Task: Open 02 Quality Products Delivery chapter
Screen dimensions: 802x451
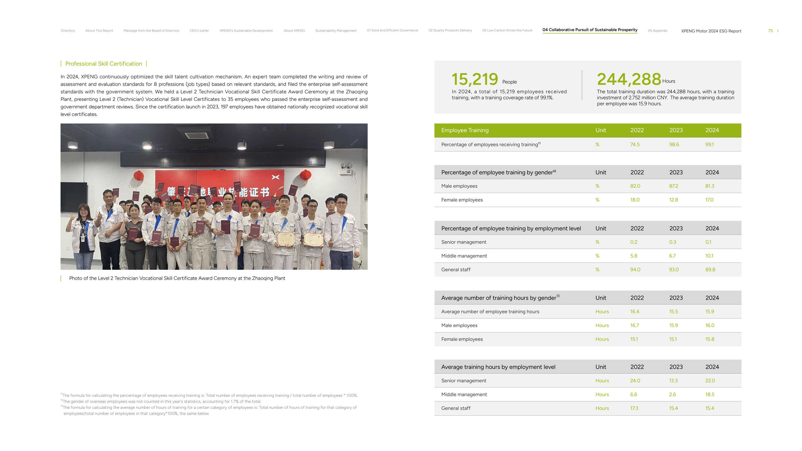Action: pos(450,30)
